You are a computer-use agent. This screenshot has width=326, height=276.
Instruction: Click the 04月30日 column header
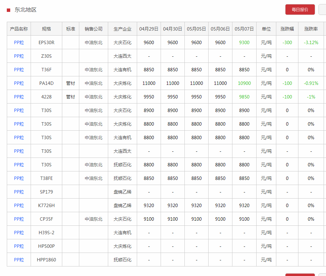[173, 29]
